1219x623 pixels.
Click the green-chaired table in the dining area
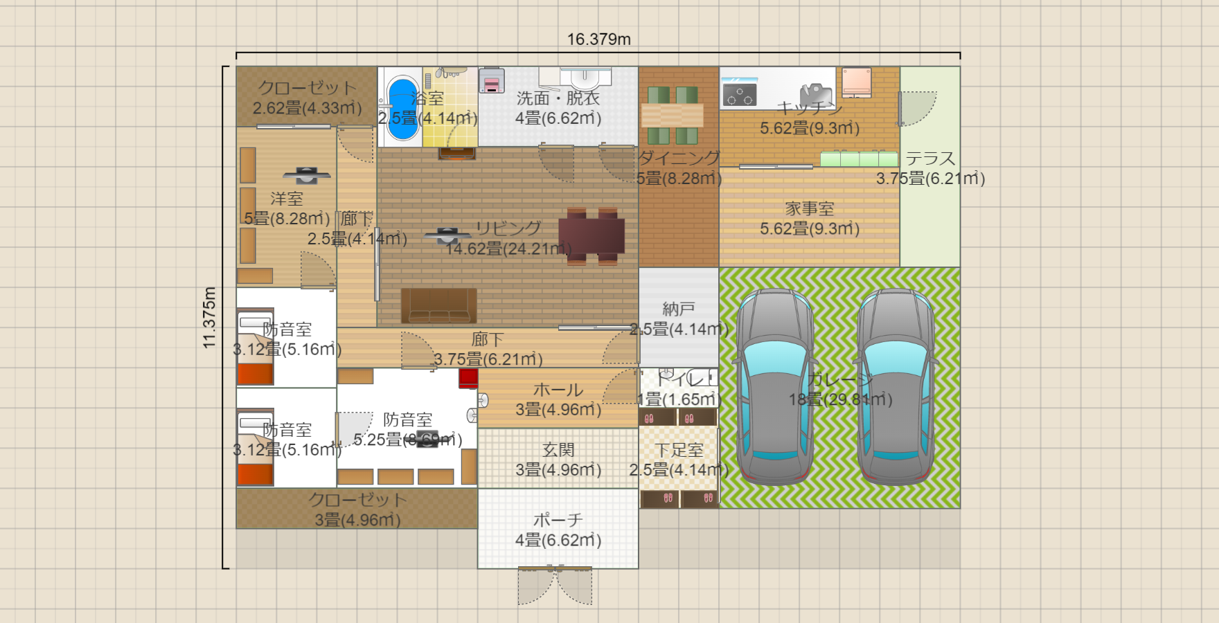coord(672,115)
